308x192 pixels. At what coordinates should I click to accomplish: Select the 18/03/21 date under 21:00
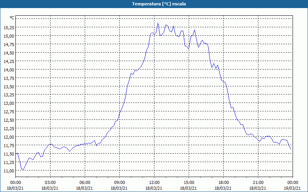(x=258, y=188)
